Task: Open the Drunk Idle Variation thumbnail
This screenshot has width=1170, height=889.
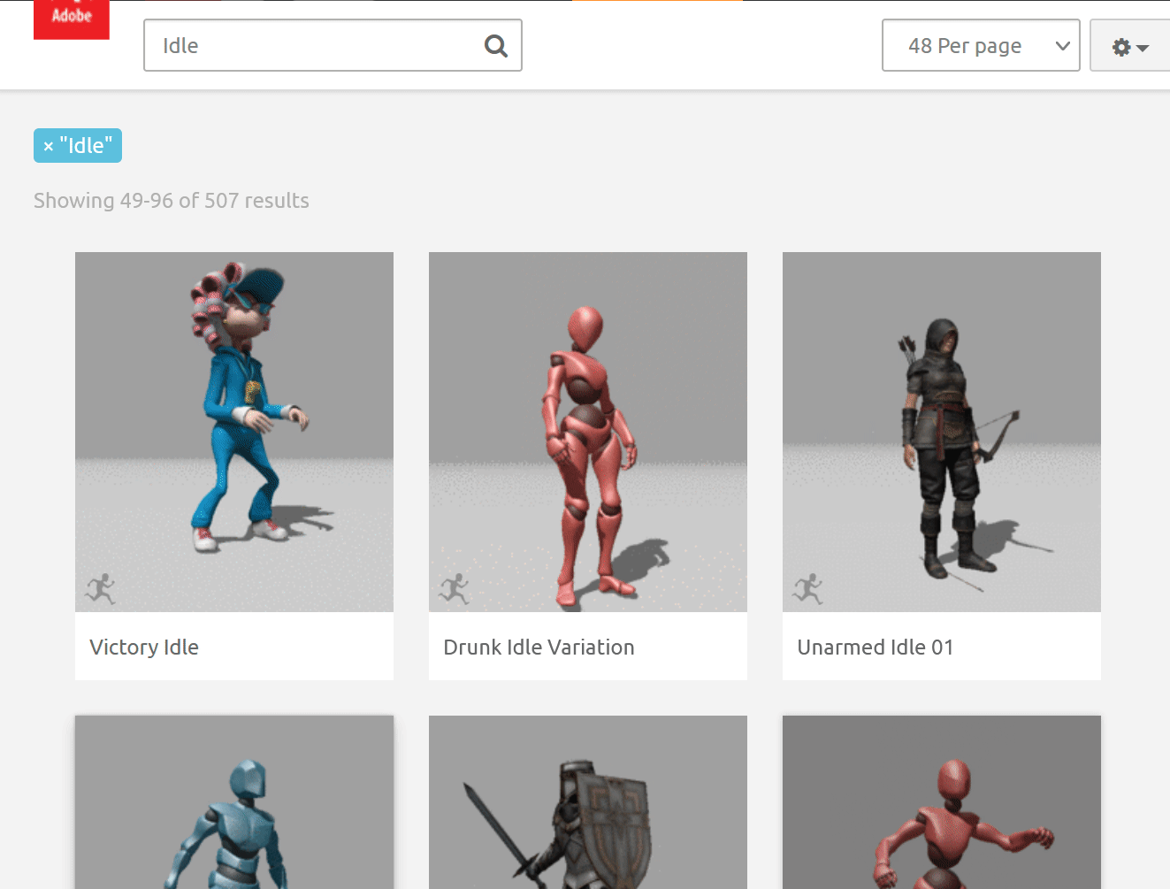Action: point(588,432)
